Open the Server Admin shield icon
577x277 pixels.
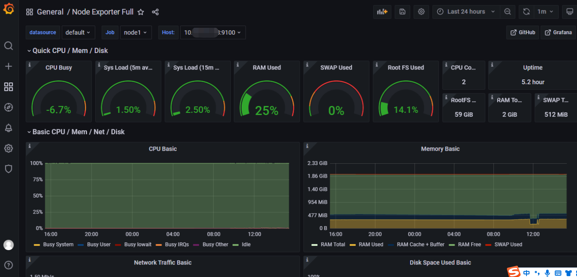click(8, 169)
